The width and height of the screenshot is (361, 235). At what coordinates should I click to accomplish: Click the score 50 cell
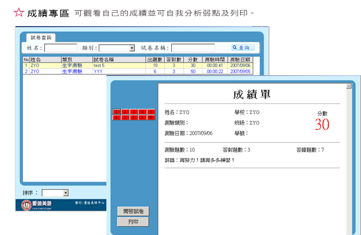point(193,71)
